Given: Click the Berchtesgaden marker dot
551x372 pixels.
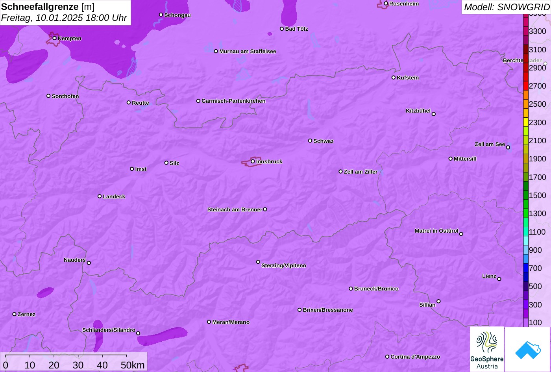Looking at the screenshot, I should click(545, 63).
